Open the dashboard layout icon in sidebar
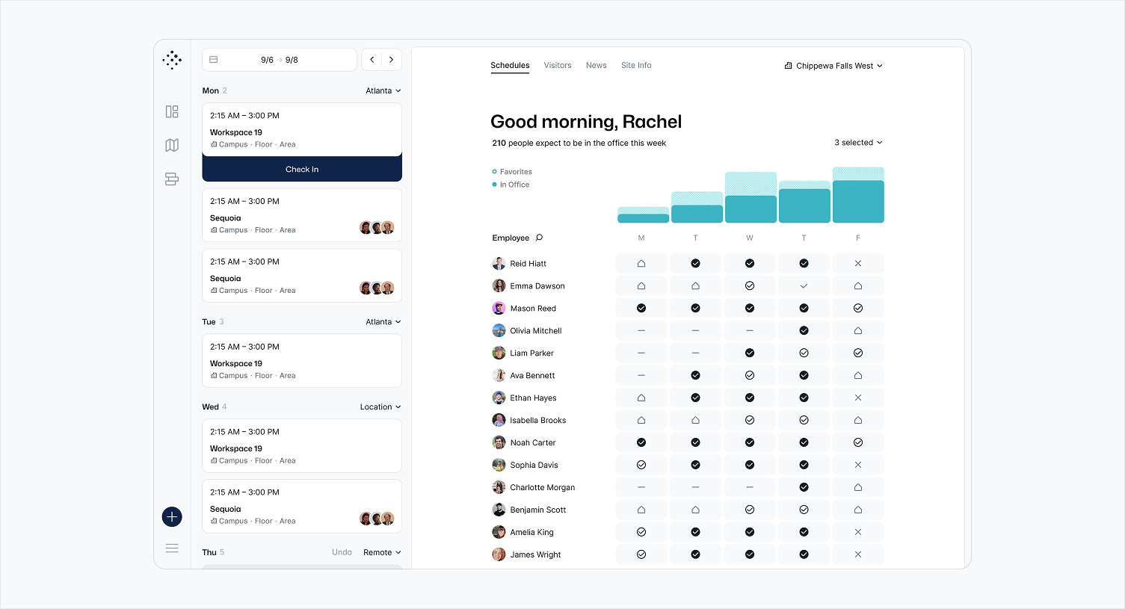This screenshot has width=1125, height=609. pyautogui.click(x=172, y=111)
